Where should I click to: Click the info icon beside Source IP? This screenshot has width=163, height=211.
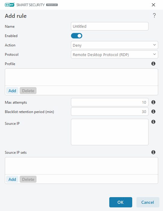pos(153,122)
